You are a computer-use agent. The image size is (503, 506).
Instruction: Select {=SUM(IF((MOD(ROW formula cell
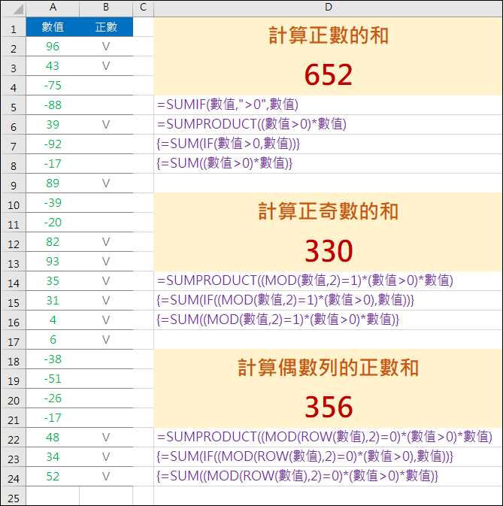(328, 456)
